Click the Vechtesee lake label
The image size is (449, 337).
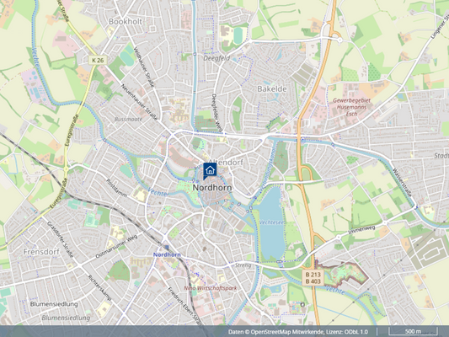pyautogui.click(x=271, y=222)
